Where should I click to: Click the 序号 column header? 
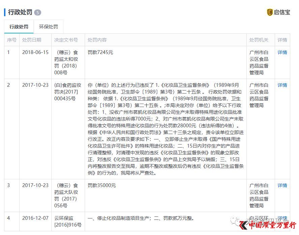point(11,40)
